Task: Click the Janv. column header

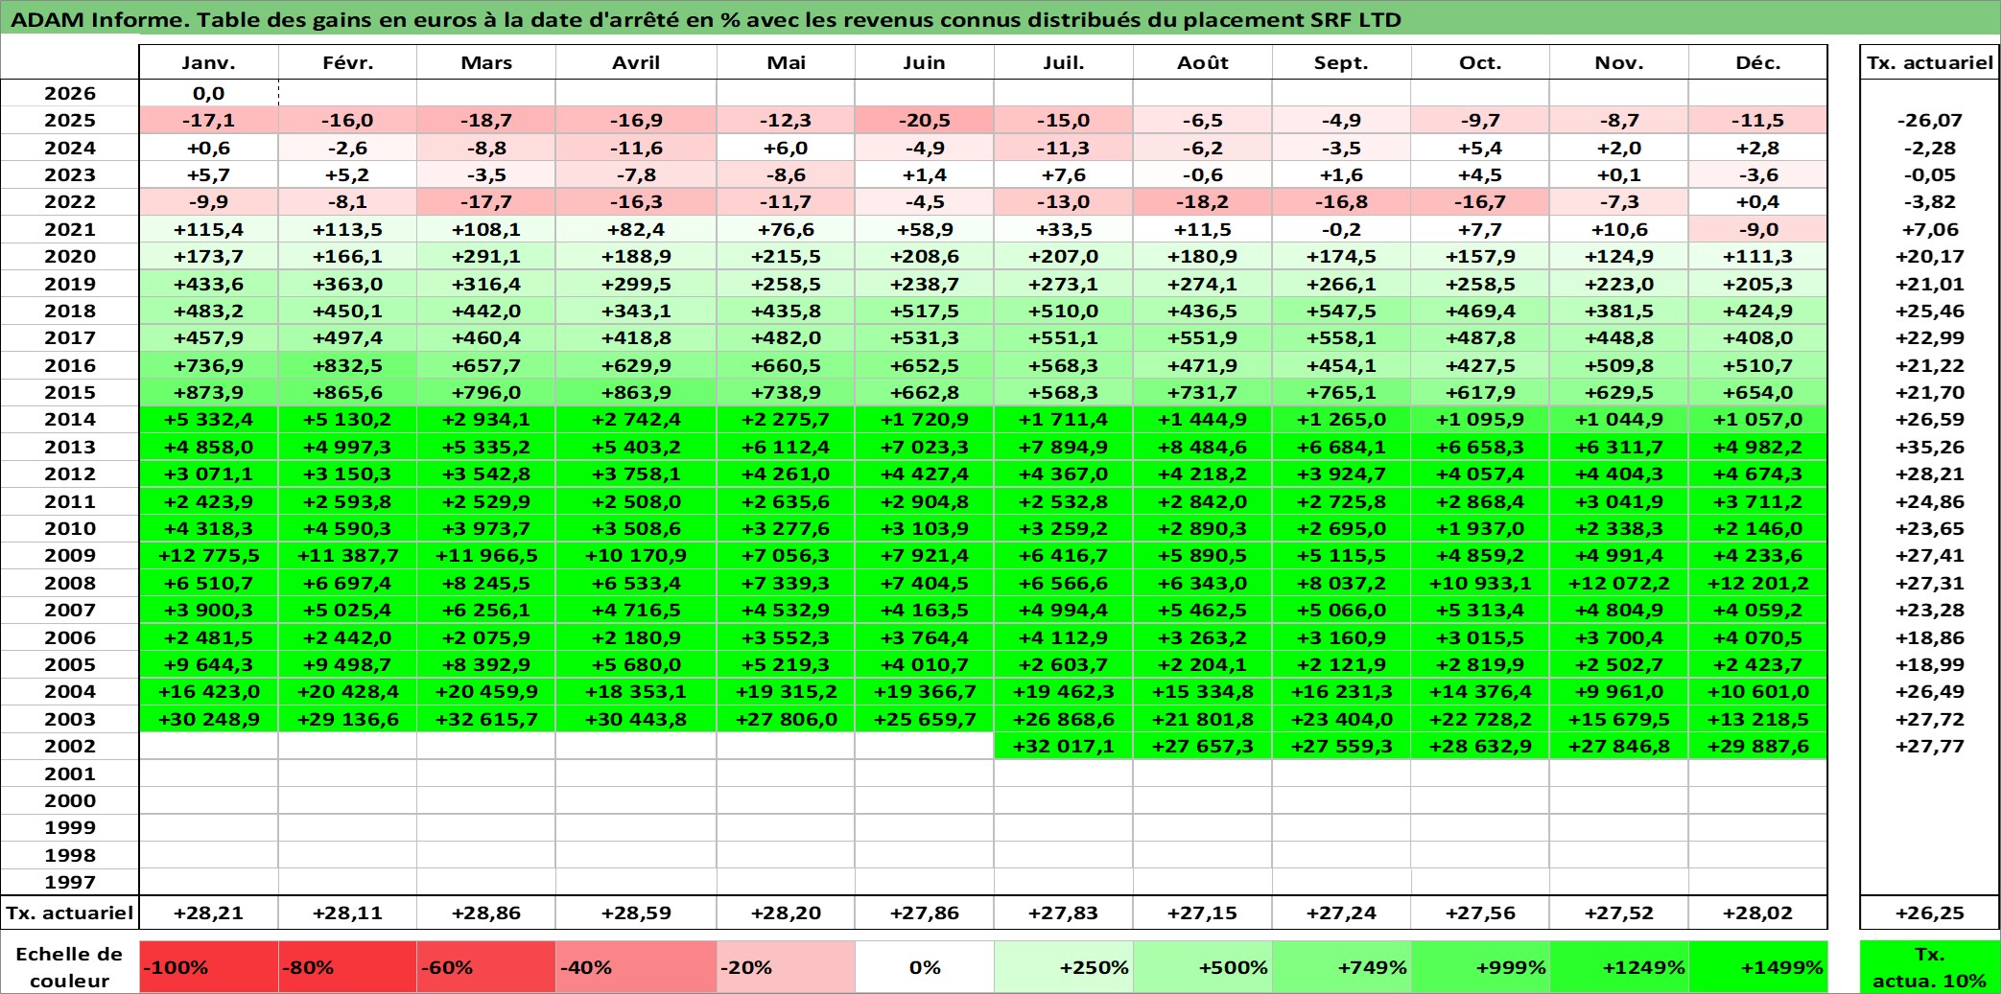Action: pyautogui.click(x=208, y=62)
